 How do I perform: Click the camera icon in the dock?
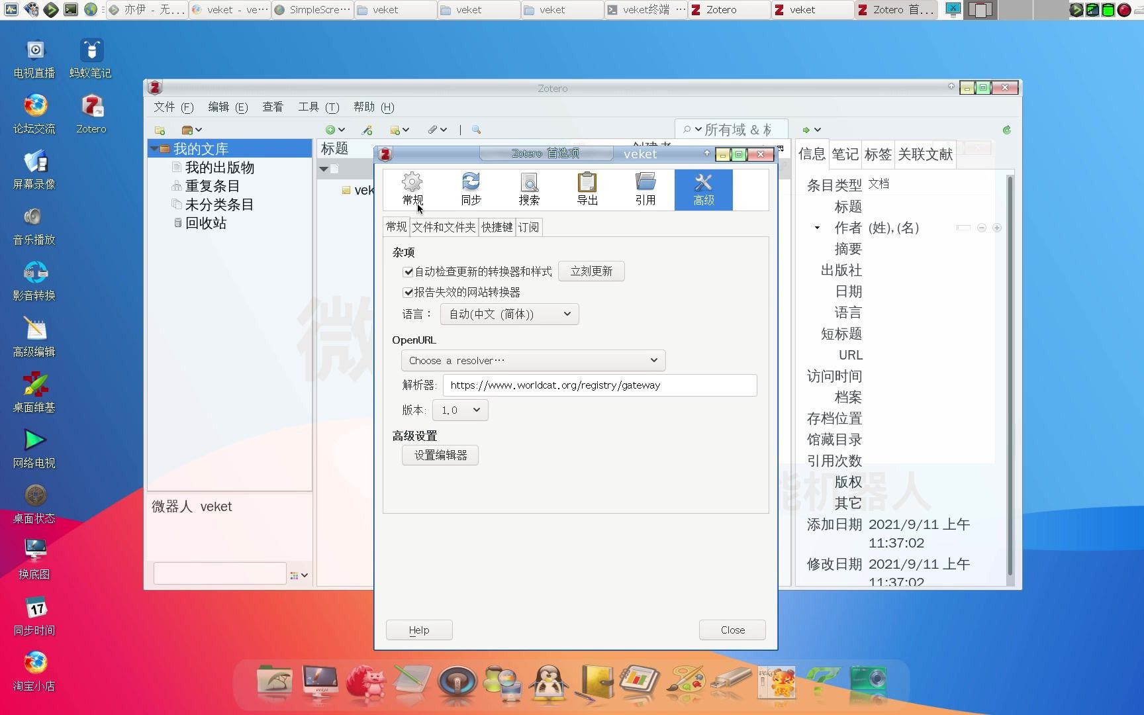pyautogui.click(x=868, y=682)
